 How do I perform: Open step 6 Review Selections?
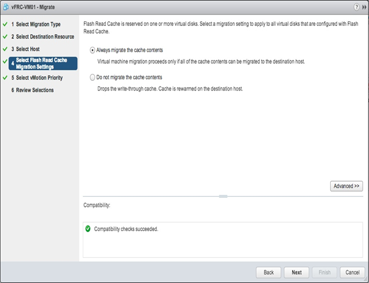coord(32,90)
